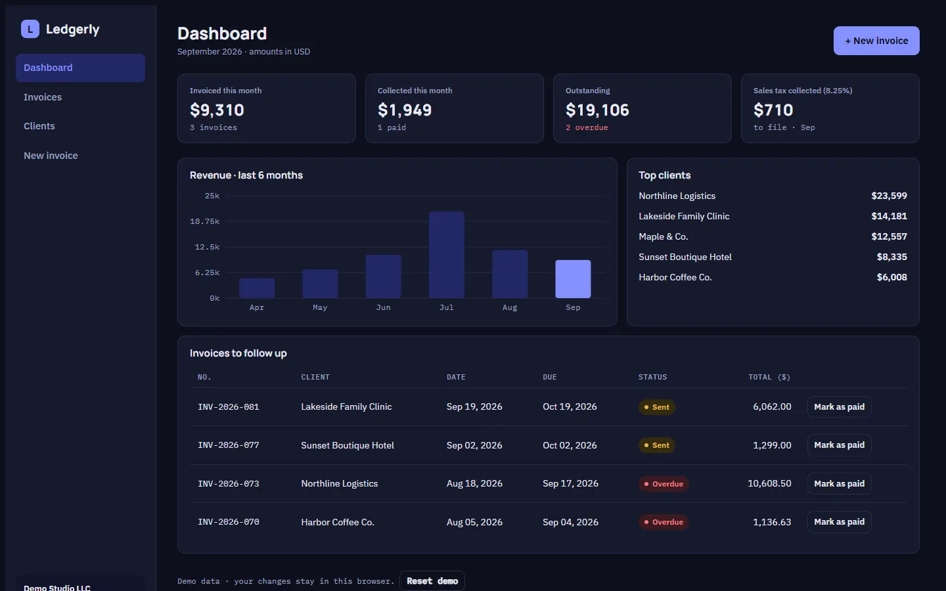Click the August revenue bar
946x591 pixels.
click(x=510, y=274)
